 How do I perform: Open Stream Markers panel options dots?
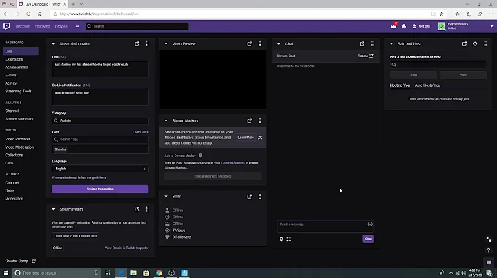[260, 120]
